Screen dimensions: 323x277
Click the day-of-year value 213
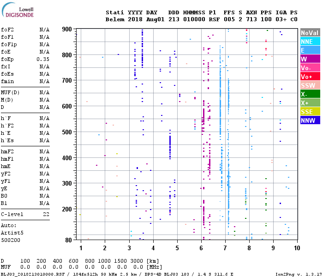(174, 19)
